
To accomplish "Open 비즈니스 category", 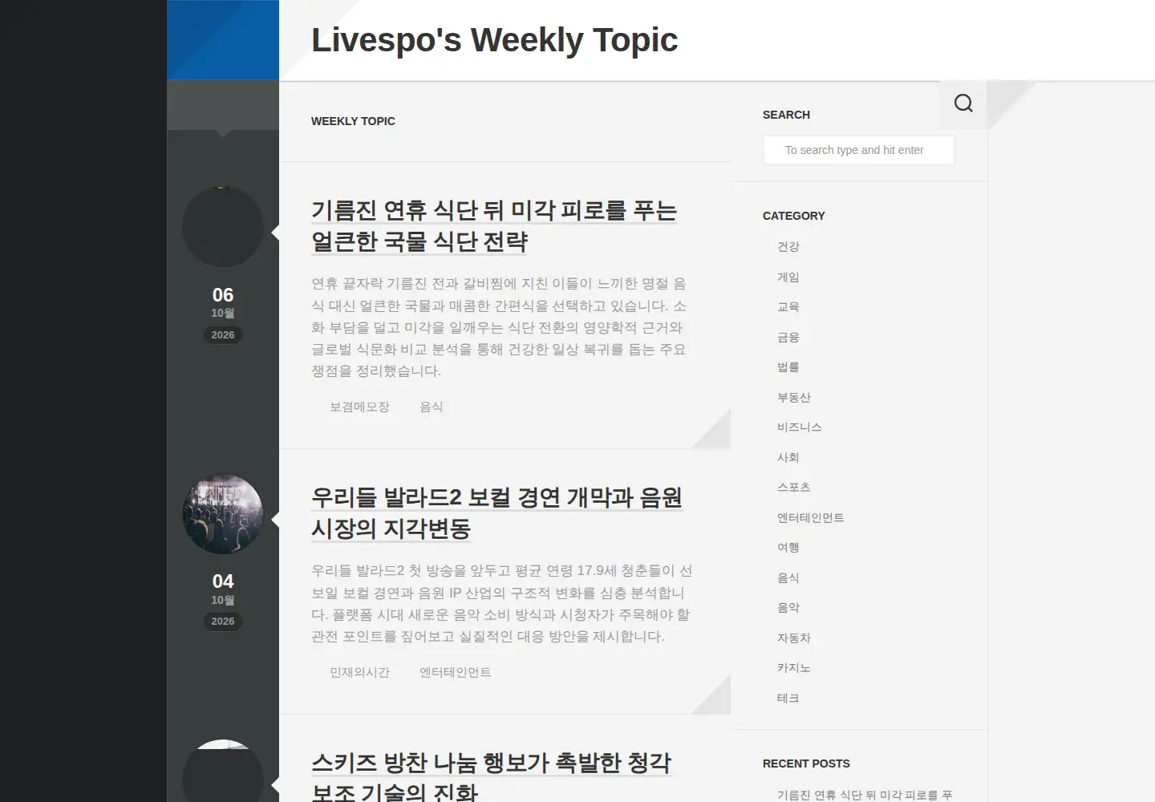I will click(800, 427).
